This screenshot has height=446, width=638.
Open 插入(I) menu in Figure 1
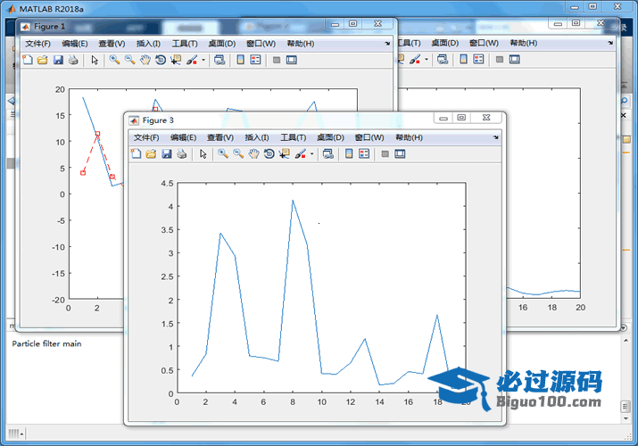pyautogui.click(x=148, y=43)
